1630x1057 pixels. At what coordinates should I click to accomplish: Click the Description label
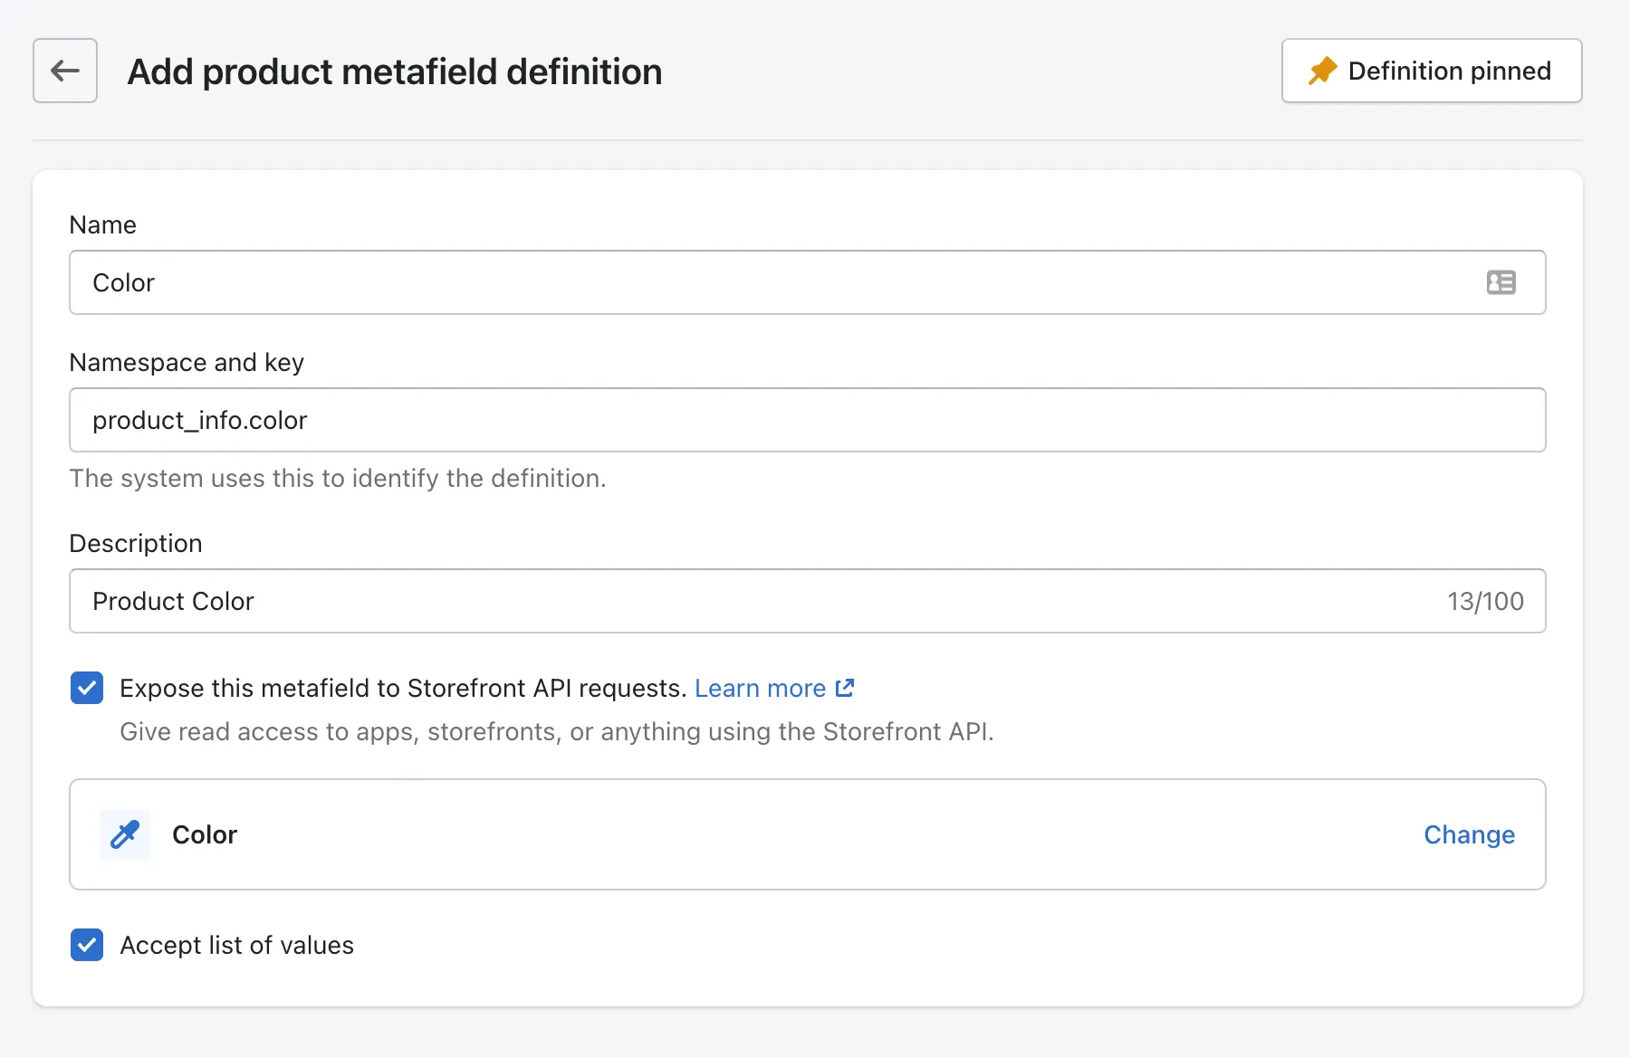[x=136, y=543]
